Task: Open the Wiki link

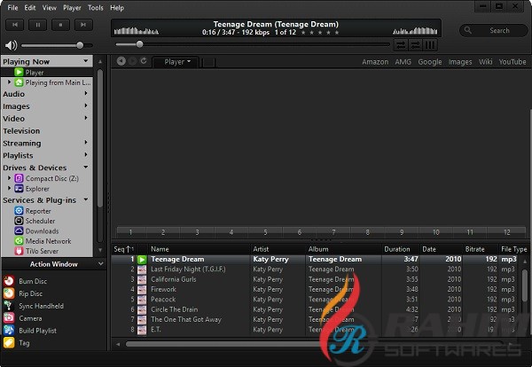Action: [486, 62]
